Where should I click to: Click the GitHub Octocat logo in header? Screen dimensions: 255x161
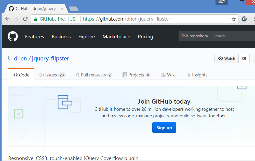point(13,36)
